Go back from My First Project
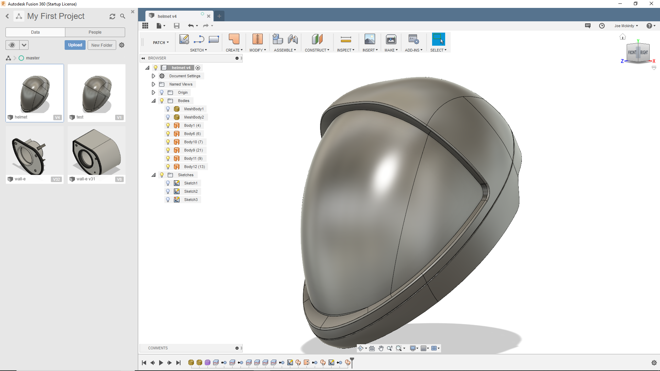Viewport: 660px width, 371px height. tap(7, 16)
